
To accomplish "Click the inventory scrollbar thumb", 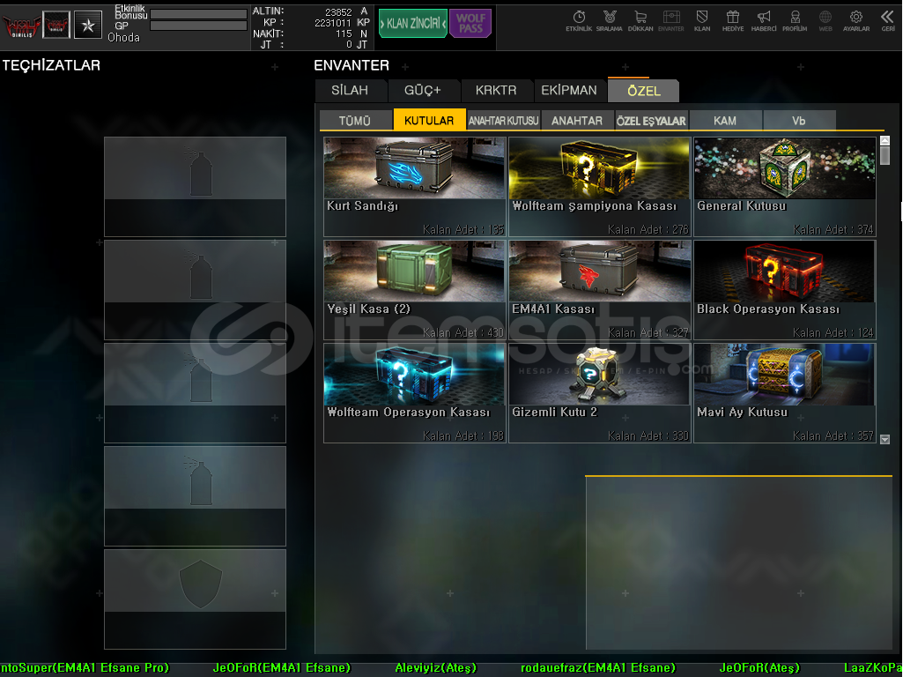I will [x=885, y=155].
